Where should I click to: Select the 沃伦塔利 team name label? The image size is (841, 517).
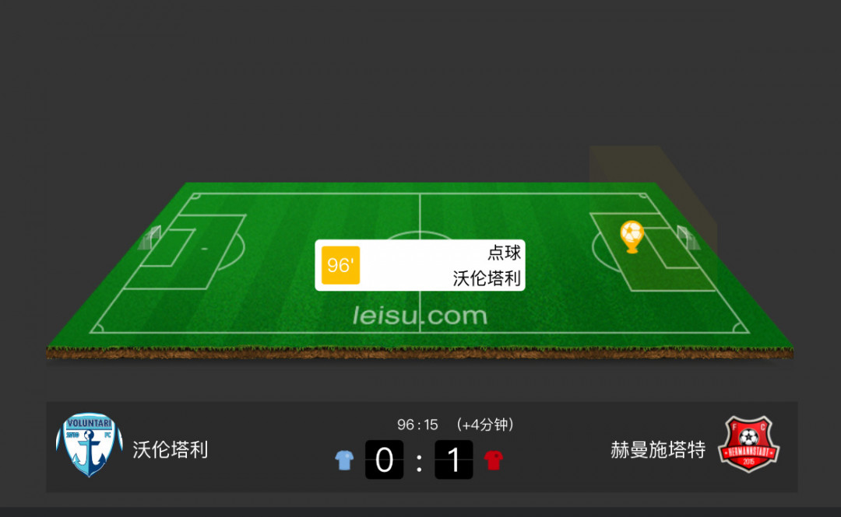(x=170, y=449)
